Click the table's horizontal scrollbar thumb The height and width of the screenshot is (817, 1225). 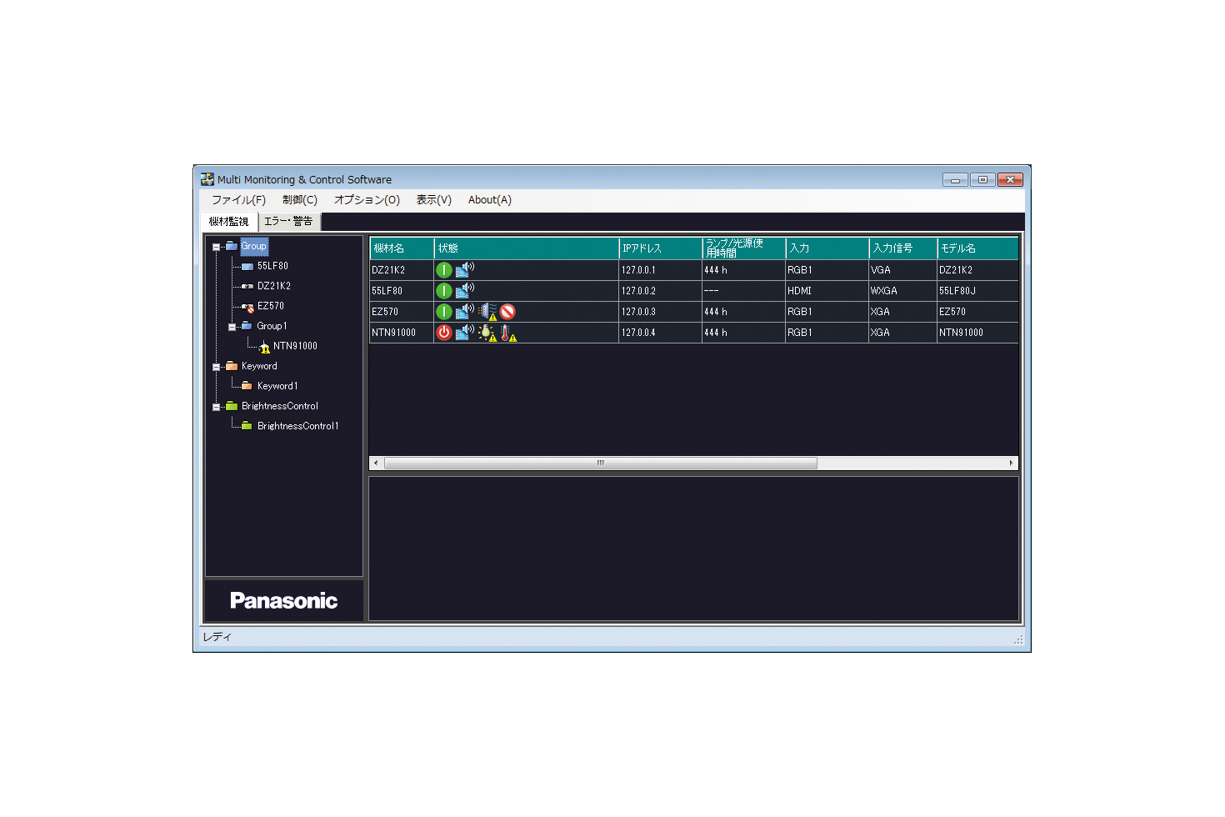click(x=600, y=463)
